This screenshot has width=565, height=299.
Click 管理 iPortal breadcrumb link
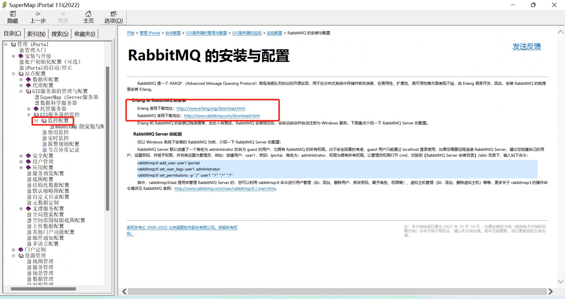click(150, 33)
